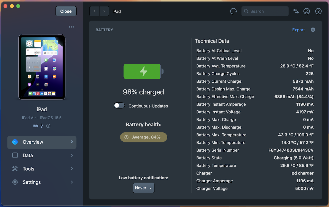Dismiss the Battery panel with the X icon

pos(313,30)
